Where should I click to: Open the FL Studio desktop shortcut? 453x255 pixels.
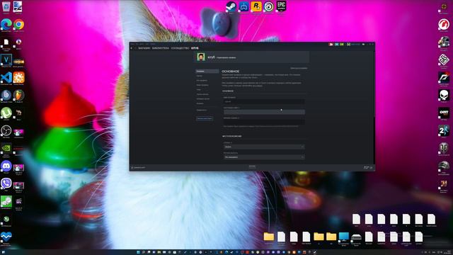19,95
